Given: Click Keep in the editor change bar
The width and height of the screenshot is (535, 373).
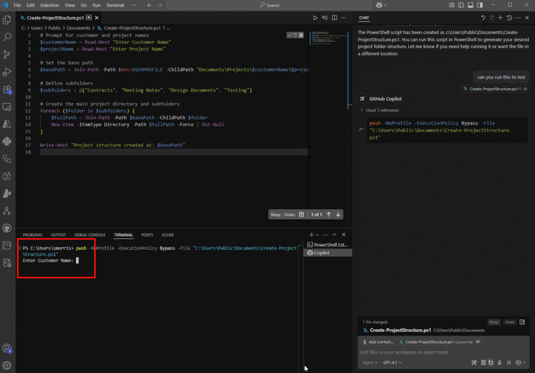Looking at the screenshot, I should (x=275, y=214).
